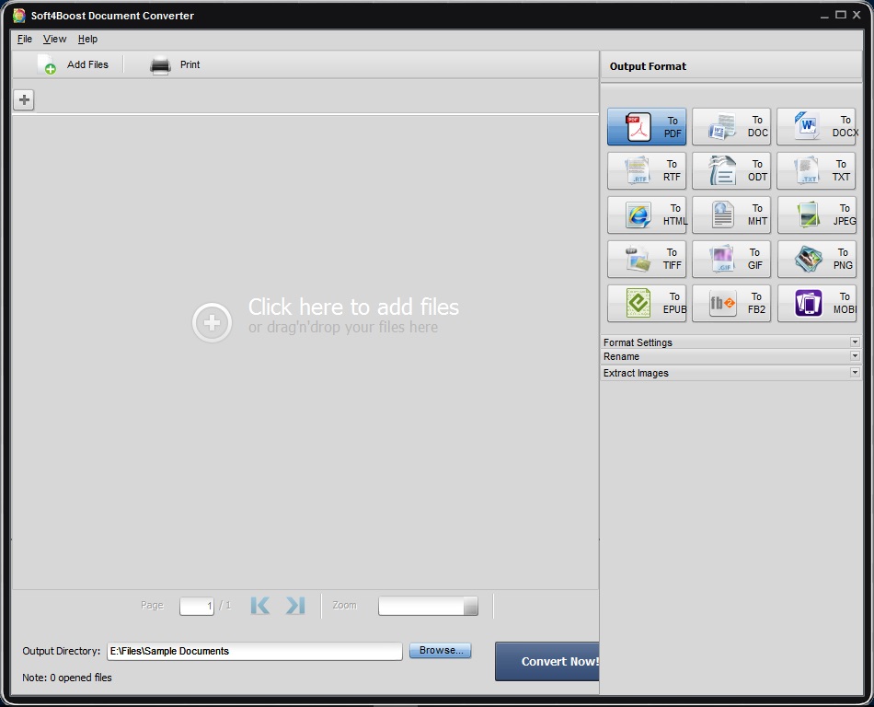Pick the To JPEG output format
The height and width of the screenshot is (707, 874).
816,214
